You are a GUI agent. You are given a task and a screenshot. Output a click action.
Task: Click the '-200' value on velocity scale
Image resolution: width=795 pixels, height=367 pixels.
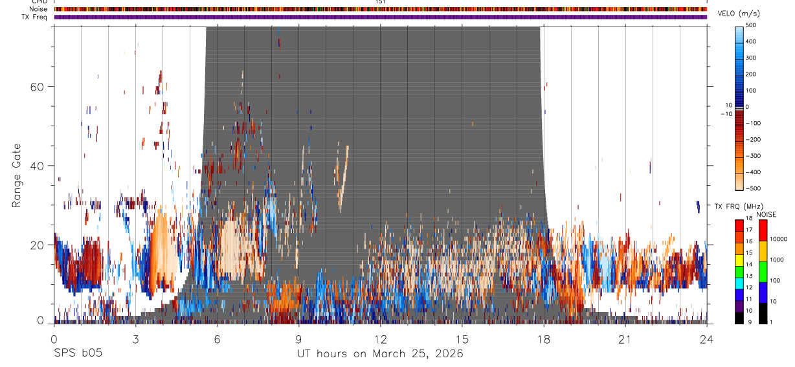[753, 140]
